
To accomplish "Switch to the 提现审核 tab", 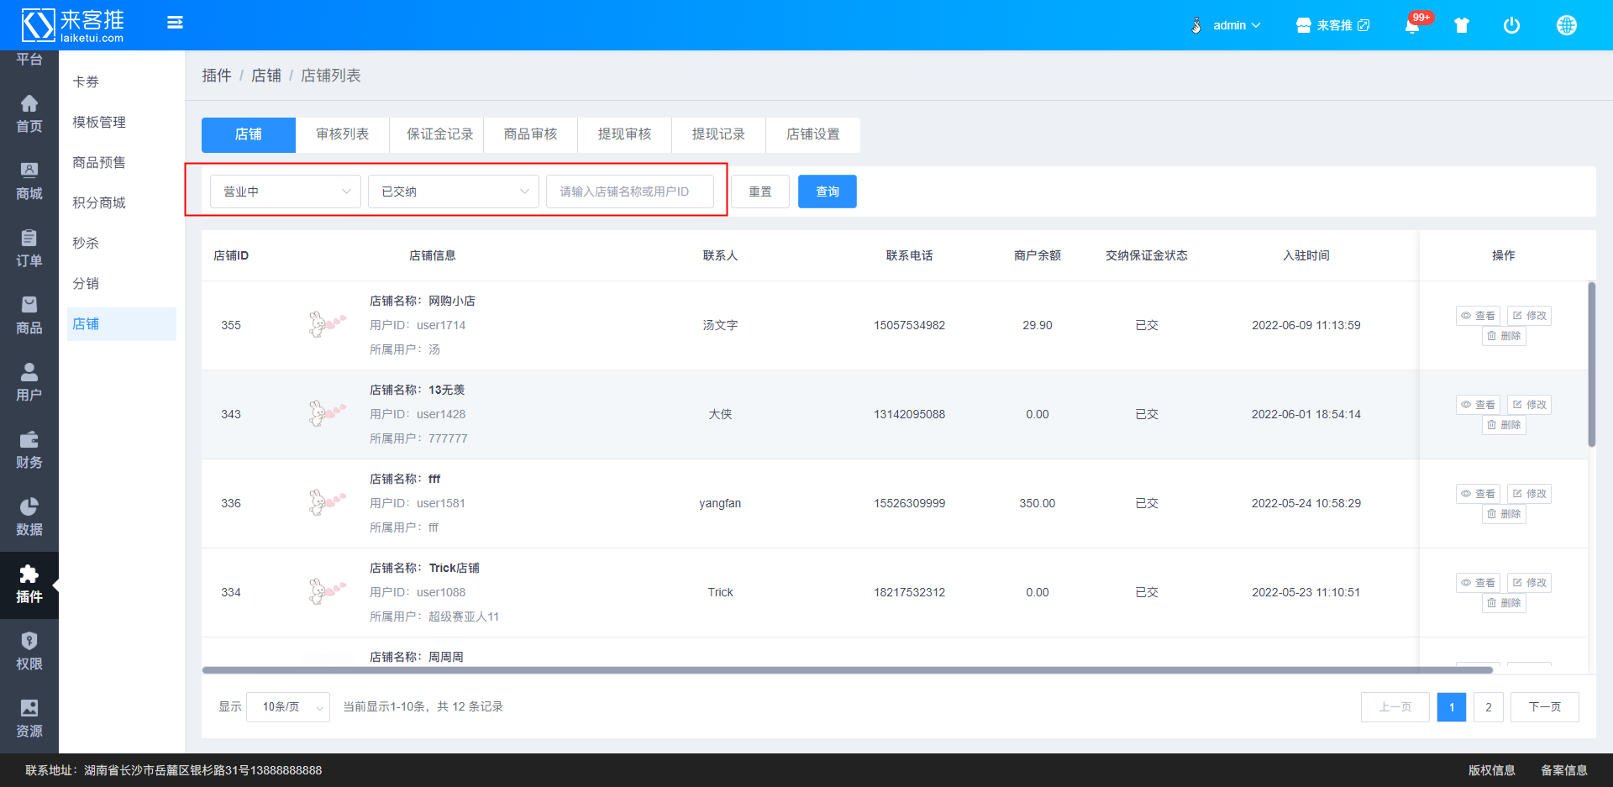I will (x=625, y=134).
